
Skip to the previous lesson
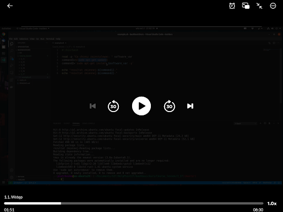click(92, 106)
